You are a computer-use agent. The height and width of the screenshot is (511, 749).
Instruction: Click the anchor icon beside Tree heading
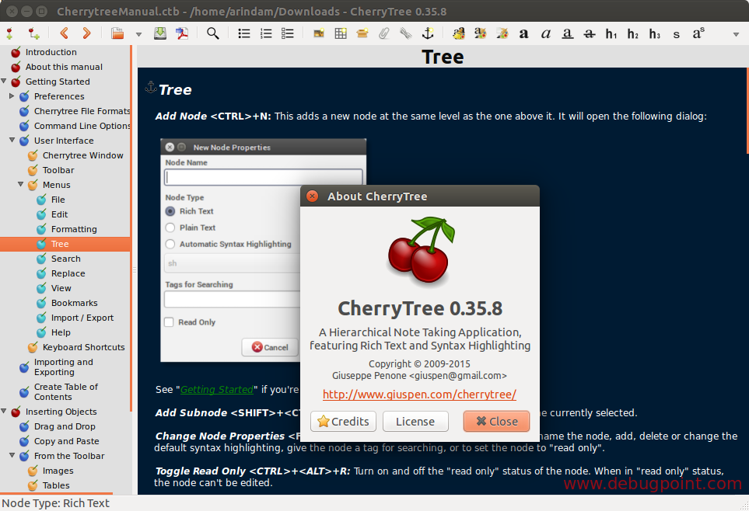coord(151,87)
